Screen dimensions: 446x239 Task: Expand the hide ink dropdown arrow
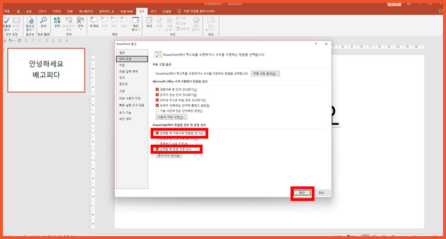(x=215, y=30)
